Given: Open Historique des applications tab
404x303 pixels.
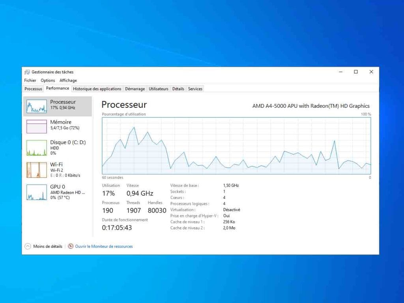Looking at the screenshot, I should pyautogui.click(x=97, y=89).
